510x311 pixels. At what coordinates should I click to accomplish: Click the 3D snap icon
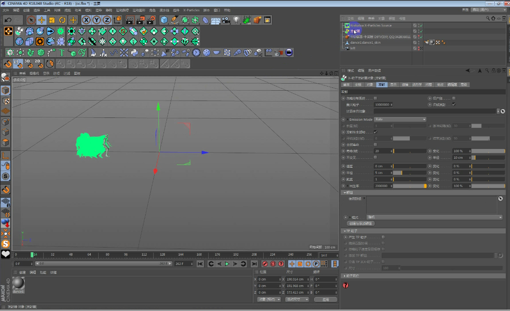(29, 64)
